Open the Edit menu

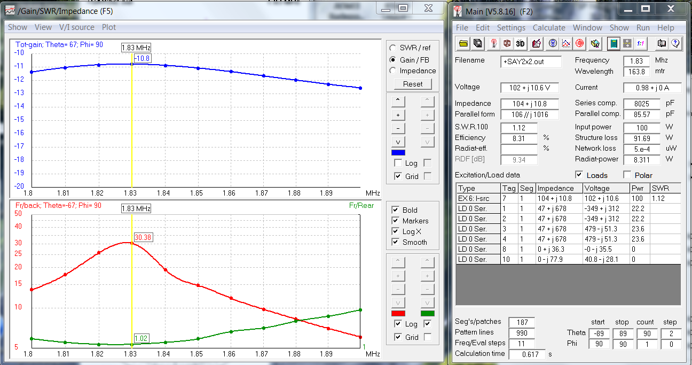click(x=483, y=28)
